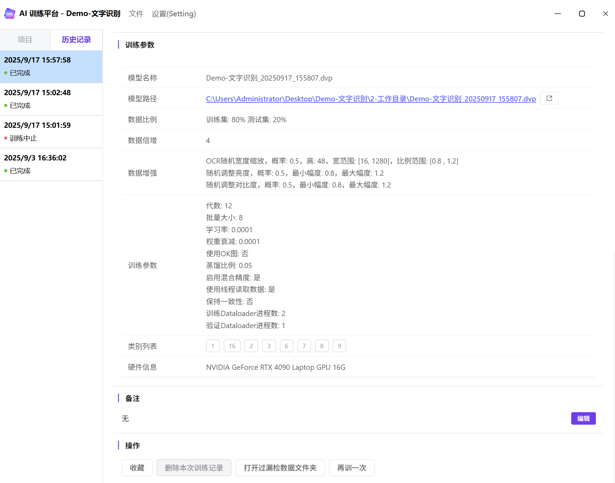Click the AI training platform app logo
Screen dimensions: 615x483
pyautogui.click(x=9, y=14)
